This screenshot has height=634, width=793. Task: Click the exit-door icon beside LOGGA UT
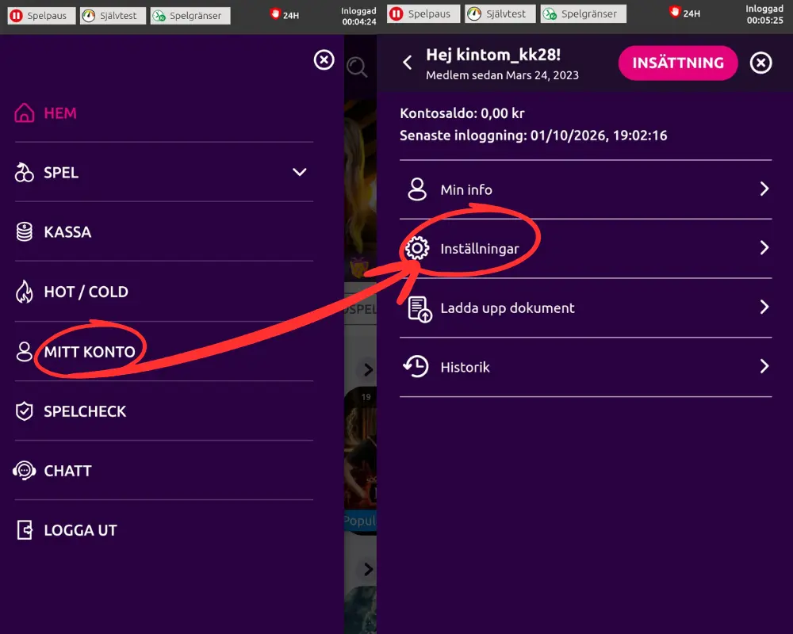(25, 530)
